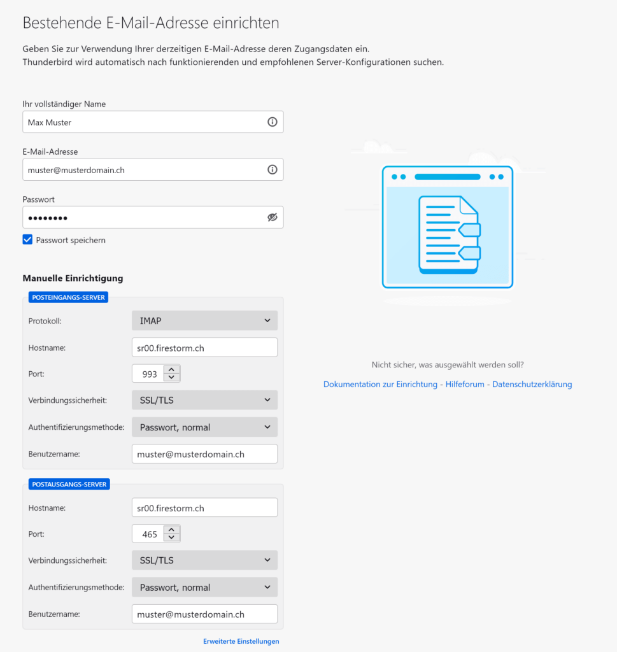Decrease the incoming server port with the down arrow

[x=171, y=377]
